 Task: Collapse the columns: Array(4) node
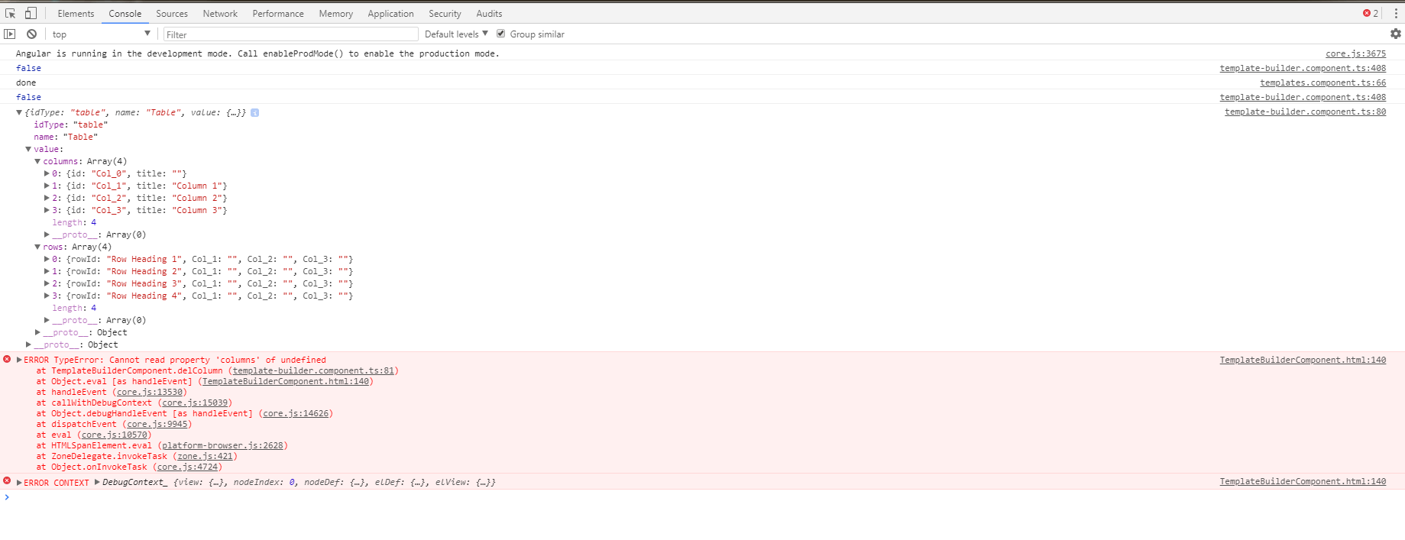(x=37, y=161)
